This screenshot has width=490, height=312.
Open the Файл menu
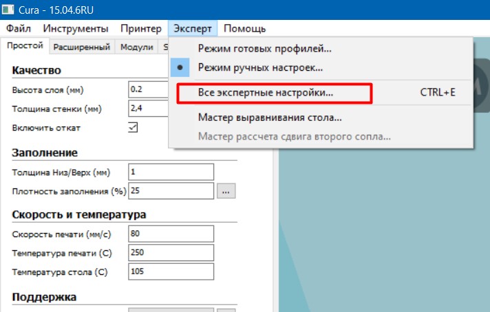coord(19,28)
